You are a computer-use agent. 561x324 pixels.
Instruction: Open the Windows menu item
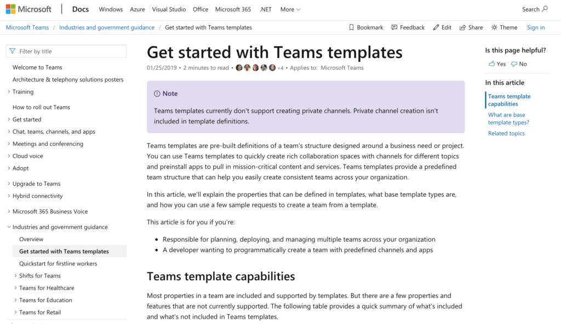tap(111, 9)
